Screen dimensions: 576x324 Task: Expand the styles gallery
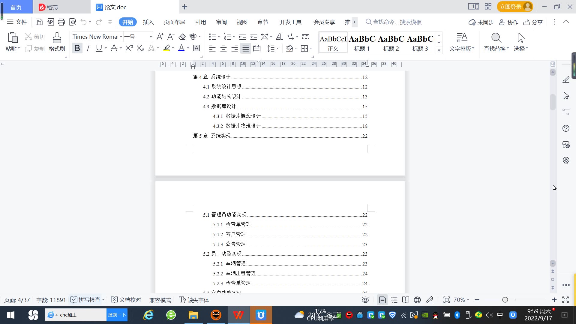pyautogui.click(x=439, y=50)
